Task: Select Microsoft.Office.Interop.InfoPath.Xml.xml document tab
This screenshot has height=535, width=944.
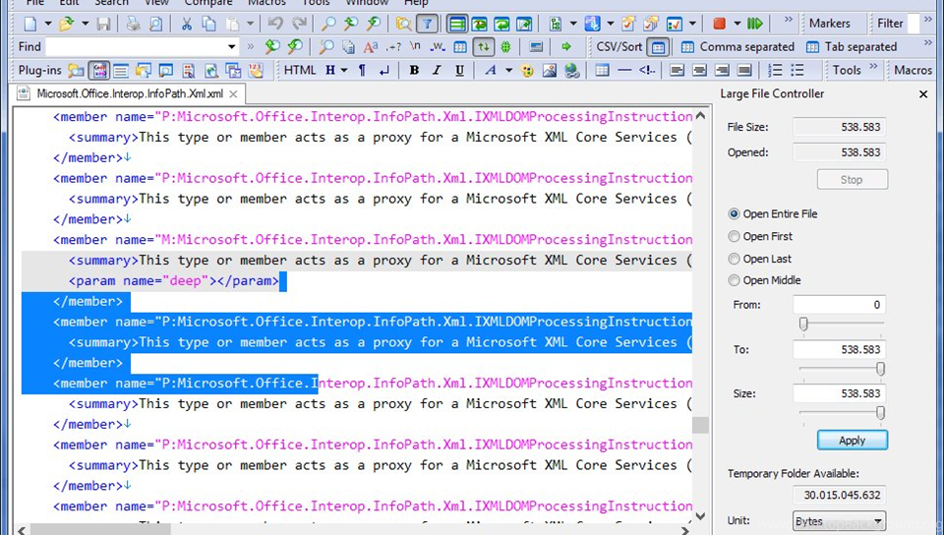Action: pyautogui.click(x=130, y=93)
